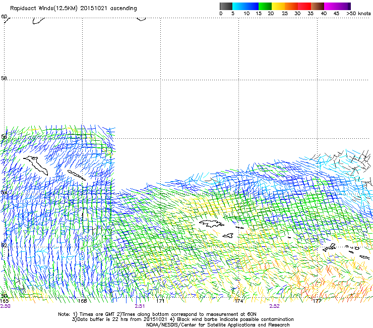Click the '>50 knots' legend label

[x=358, y=14]
